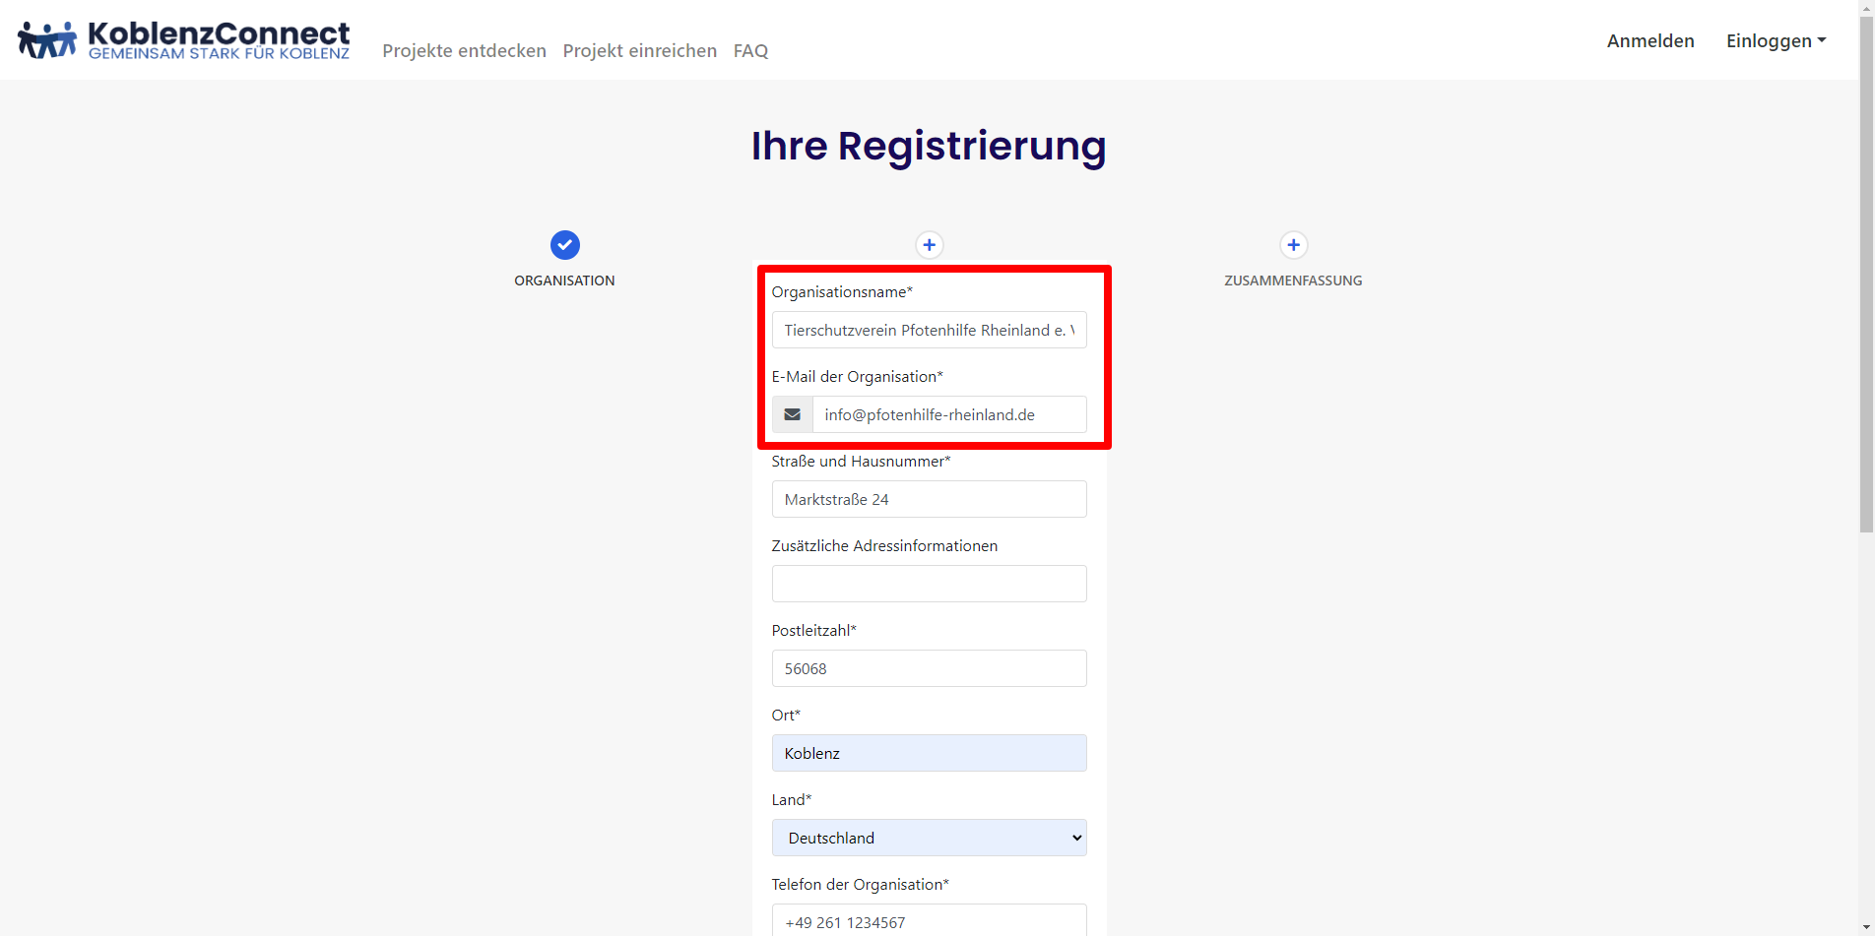Click the KoblenzConnect logo
1875x936 pixels.
point(184,40)
